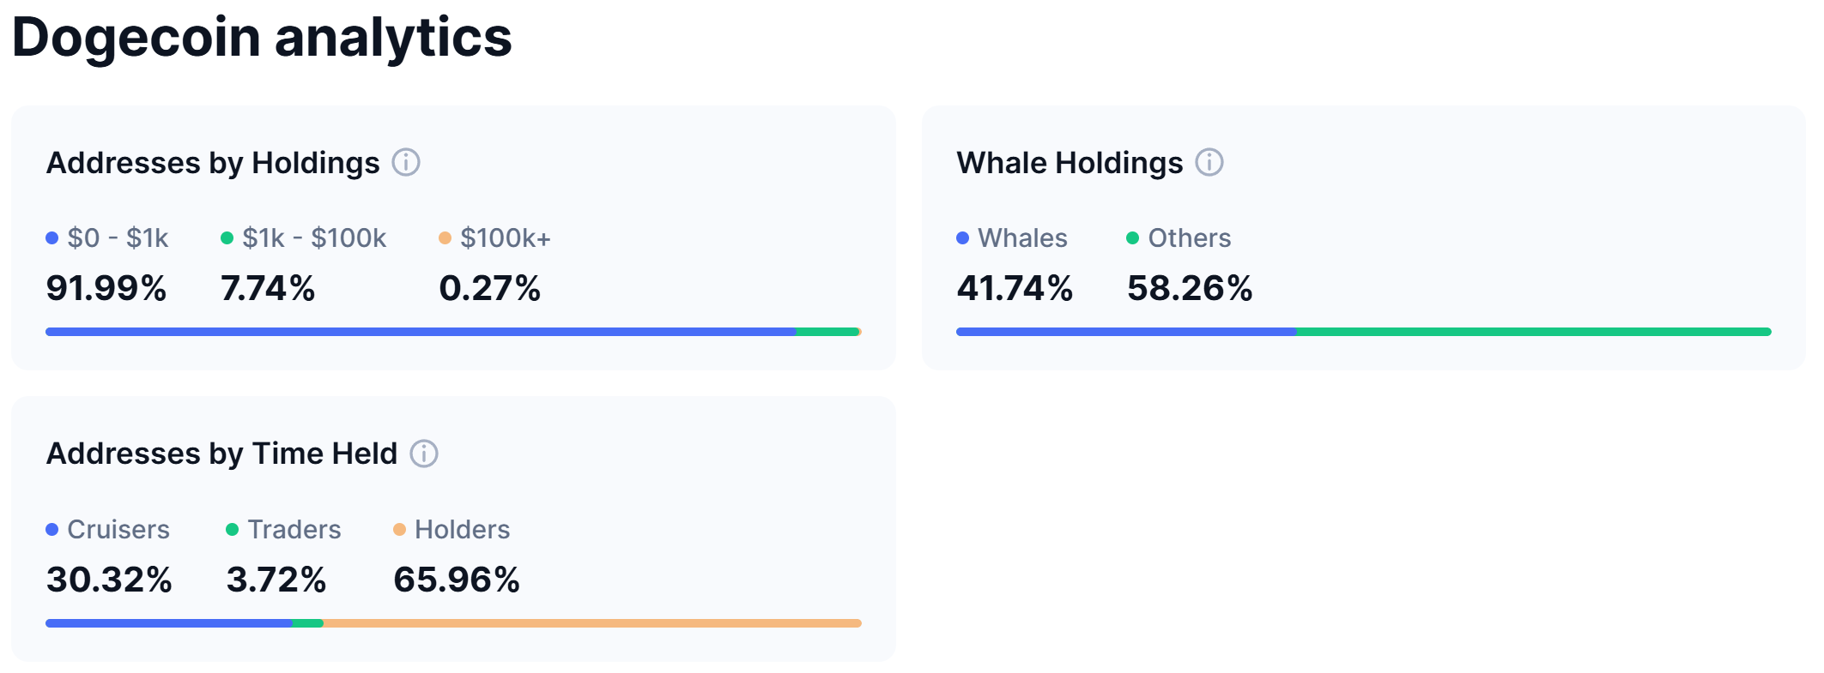Click the green dot beside $1k - $100k

point(227,238)
